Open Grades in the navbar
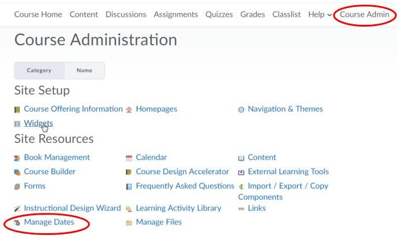 [x=252, y=14]
